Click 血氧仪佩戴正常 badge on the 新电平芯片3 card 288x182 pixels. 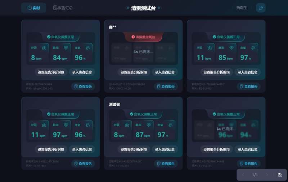[x=60, y=114]
